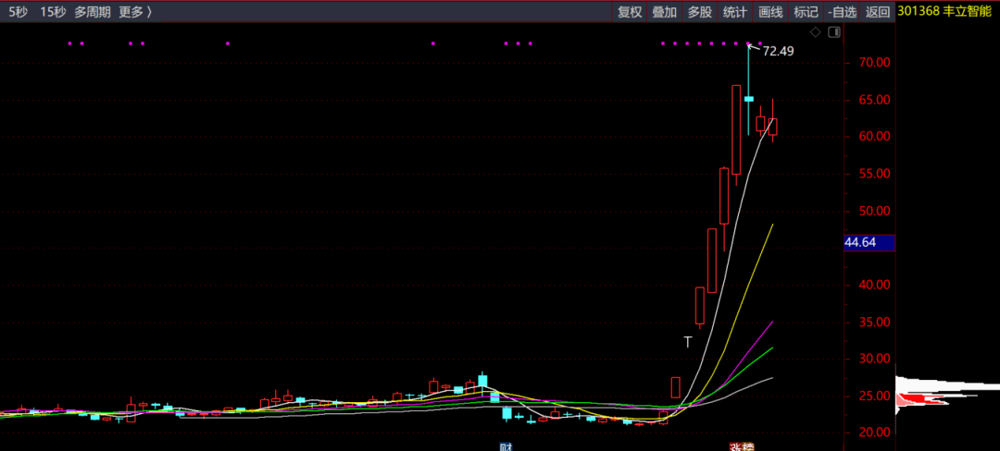Click the T marker beside the candles
The height and width of the screenshot is (451, 1000).
(688, 342)
